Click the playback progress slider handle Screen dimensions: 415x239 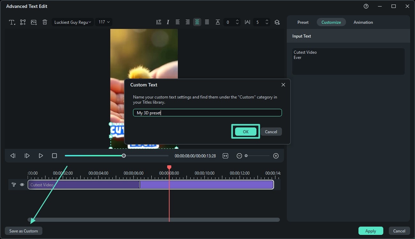click(124, 156)
